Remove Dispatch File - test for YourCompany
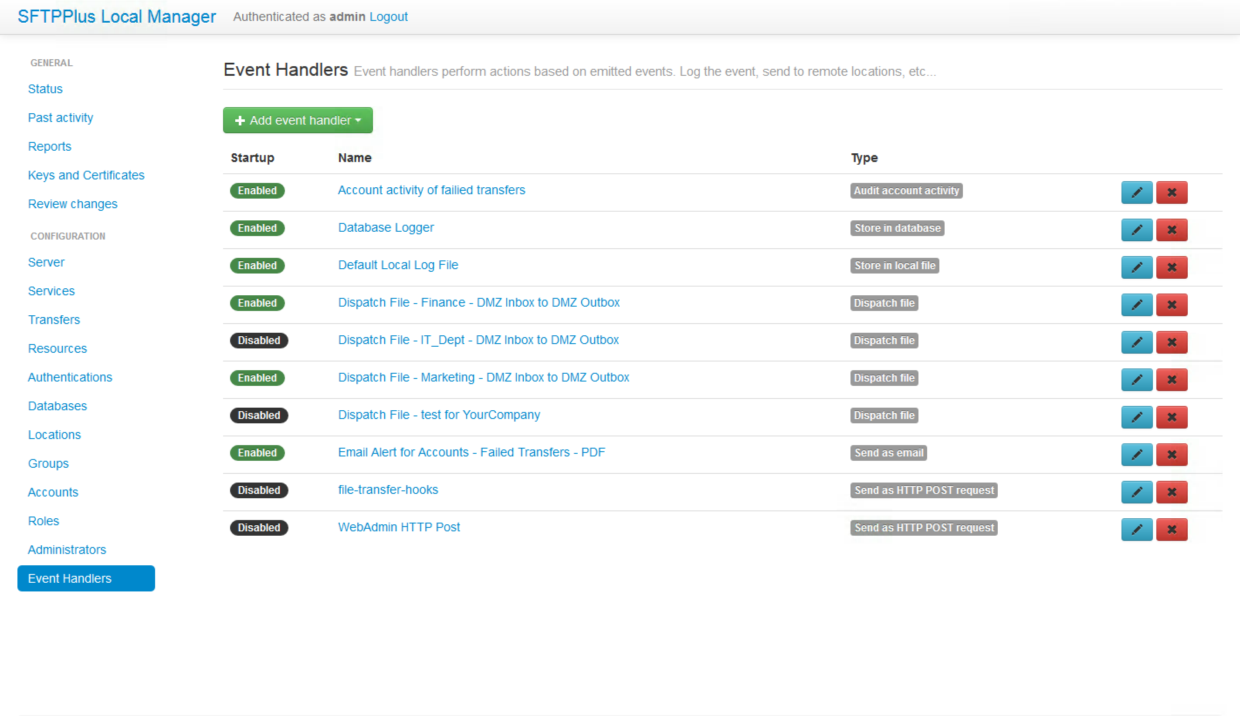This screenshot has height=716, width=1240. point(1171,417)
